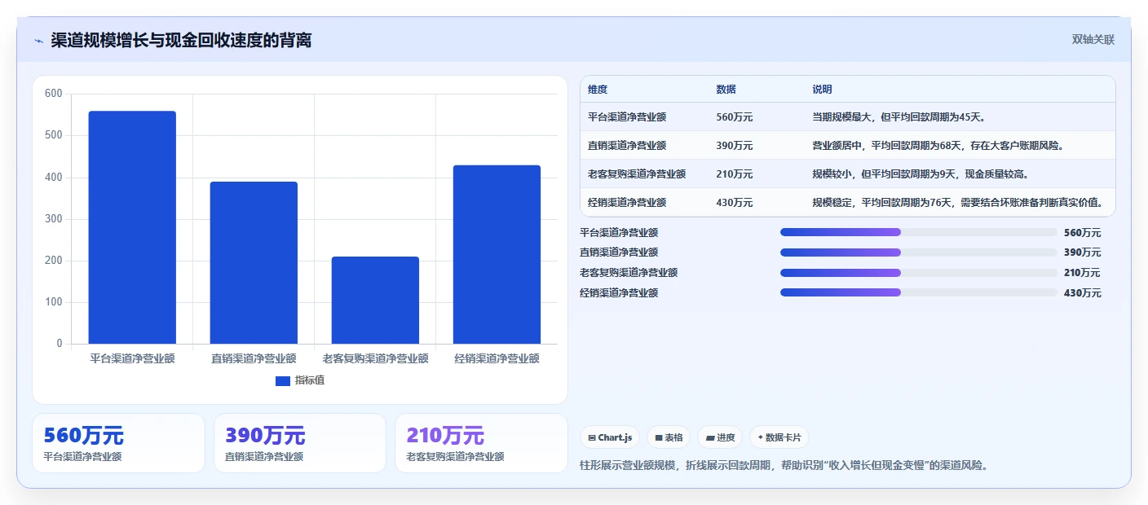
Task: Select the Chart.js chip
Action: click(x=610, y=437)
